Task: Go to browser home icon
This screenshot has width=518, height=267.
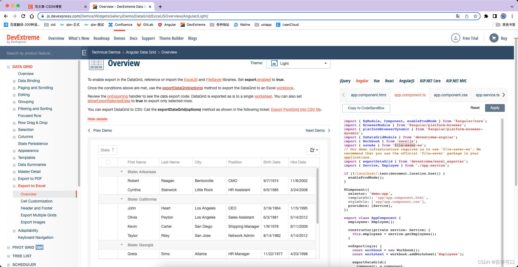Action: tap(32, 16)
